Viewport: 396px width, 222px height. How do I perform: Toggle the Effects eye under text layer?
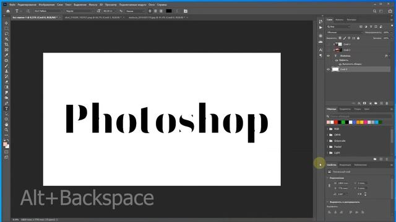click(x=337, y=60)
